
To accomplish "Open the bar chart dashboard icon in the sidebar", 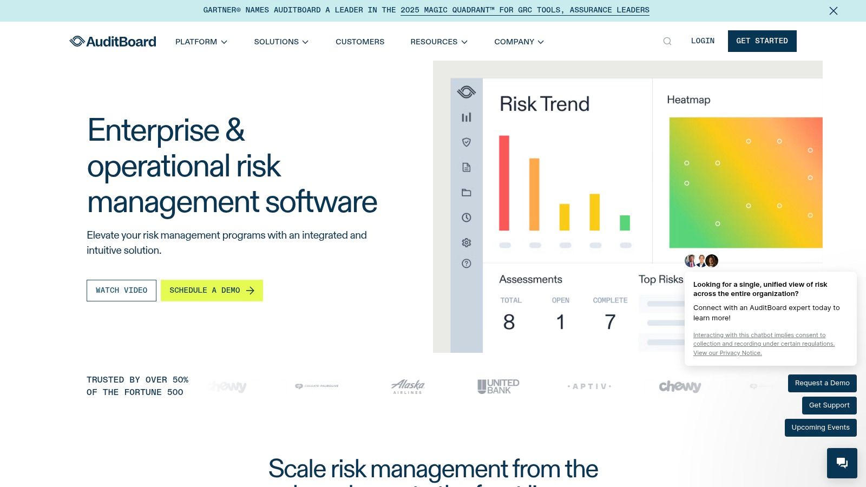I will tap(466, 117).
